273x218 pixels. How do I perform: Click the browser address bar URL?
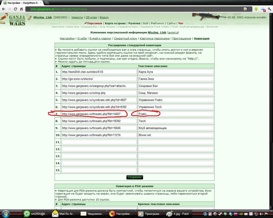[x=59, y=9]
